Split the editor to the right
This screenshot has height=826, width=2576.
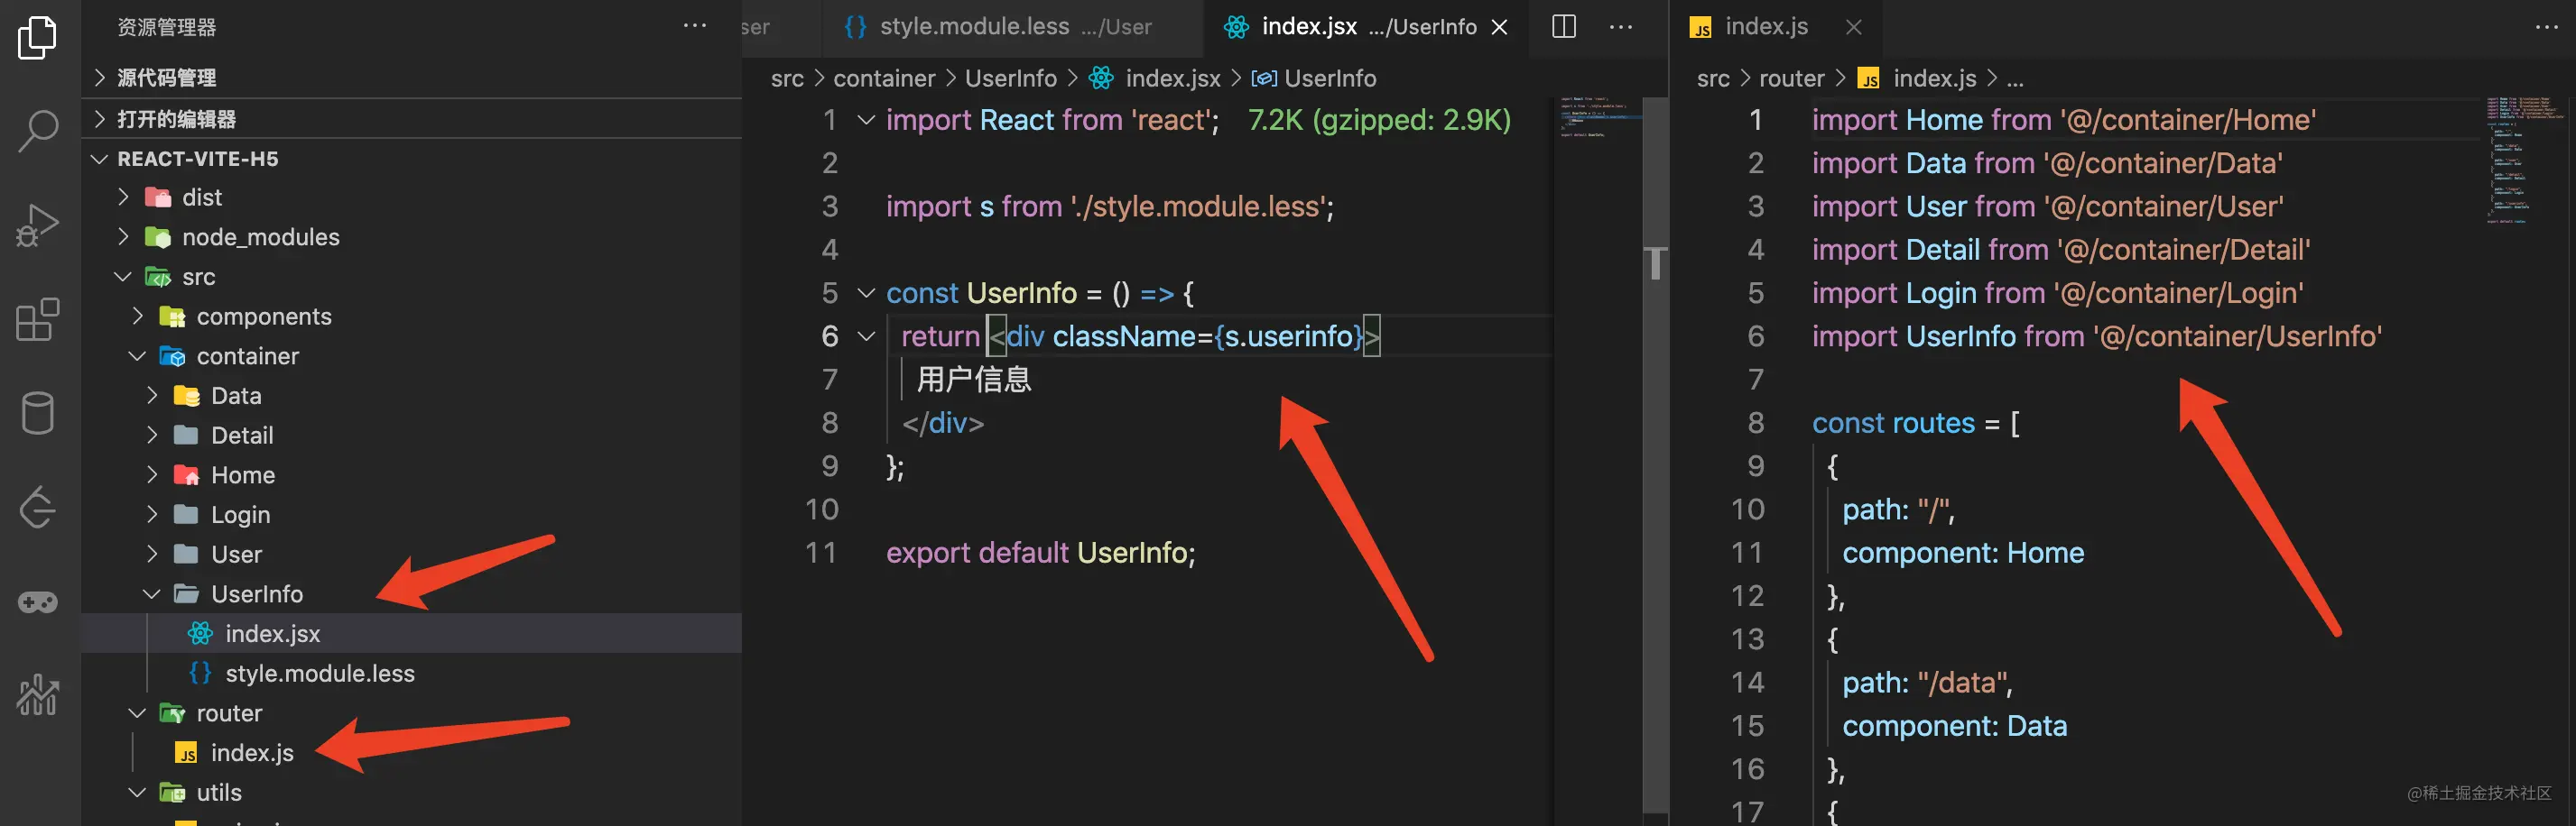1564,26
